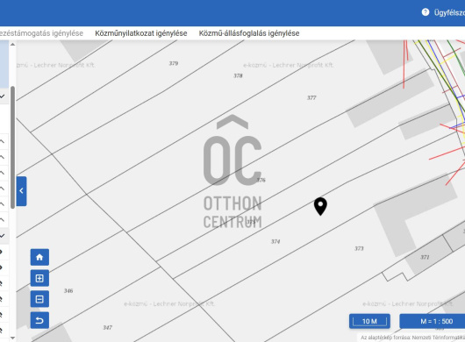Select parcel number 379 on the map
Screen dimensions: 465x342
tap(174, 63)
